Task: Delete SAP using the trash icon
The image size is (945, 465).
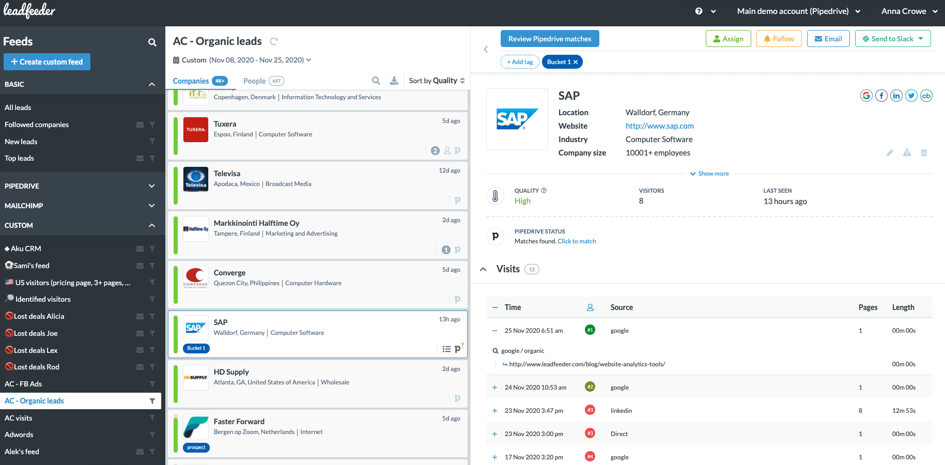Action: (924, 153)
